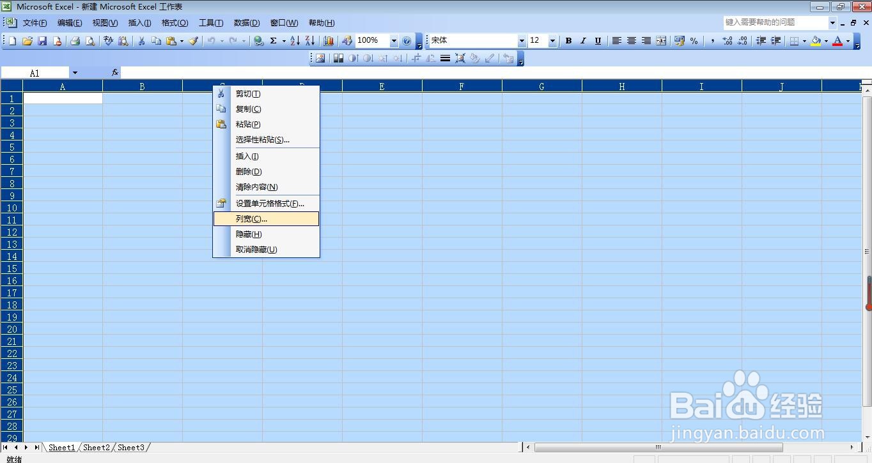Expand the Font Color dropdown arrow
Screen dimensions: 872x463
[x=848, y=41]
